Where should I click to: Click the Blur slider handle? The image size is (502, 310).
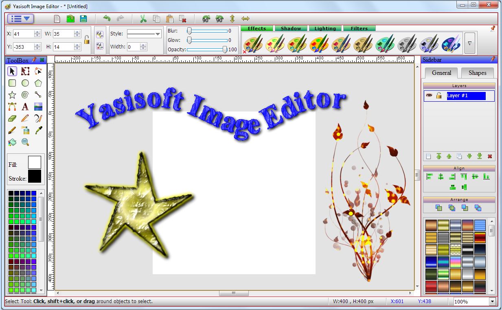(x=189, y=31)
